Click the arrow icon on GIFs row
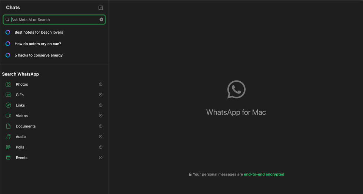The width and height of the screenshot is (363, 194). 100,95
